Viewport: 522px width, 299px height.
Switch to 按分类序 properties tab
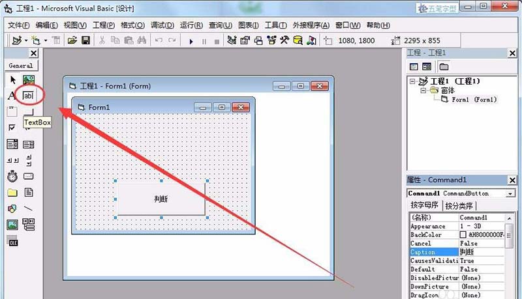pyautogui.click(x=459, y=206)
